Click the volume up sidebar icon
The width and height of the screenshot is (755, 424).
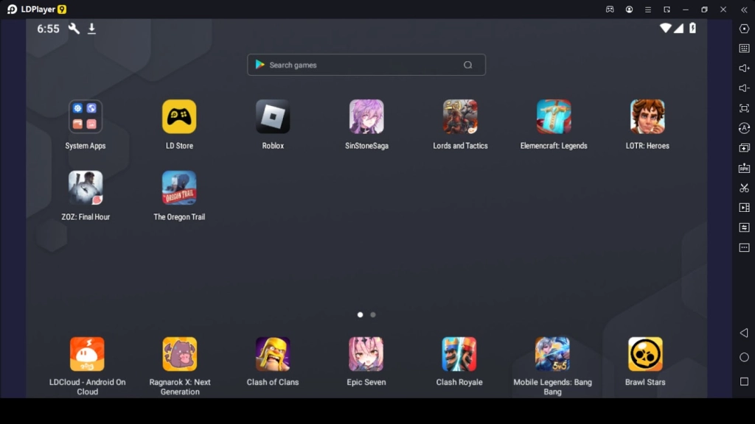[744, 68]
